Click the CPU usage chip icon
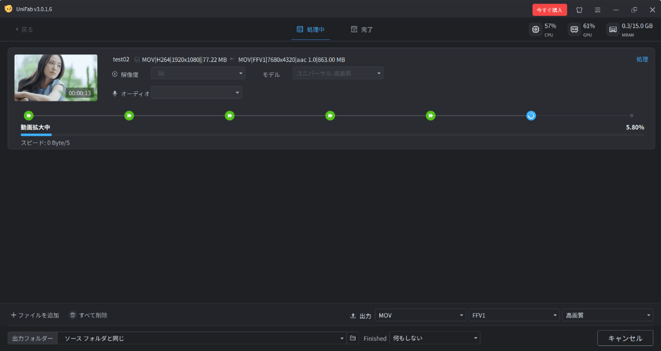The image size is (661, 351). coord(535,30)
